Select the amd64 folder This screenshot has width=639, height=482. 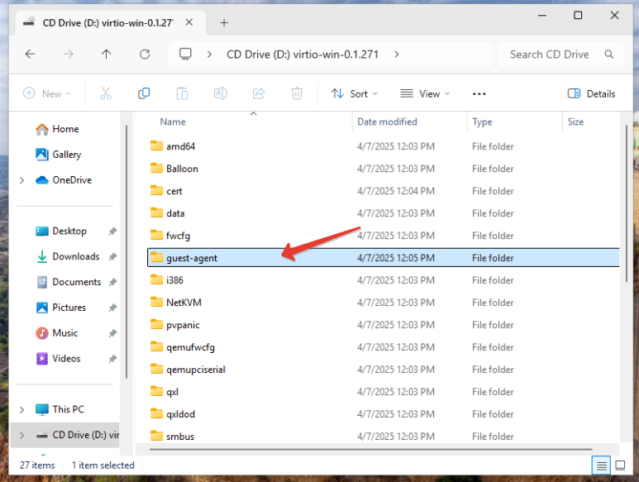[x=383, y=146]
